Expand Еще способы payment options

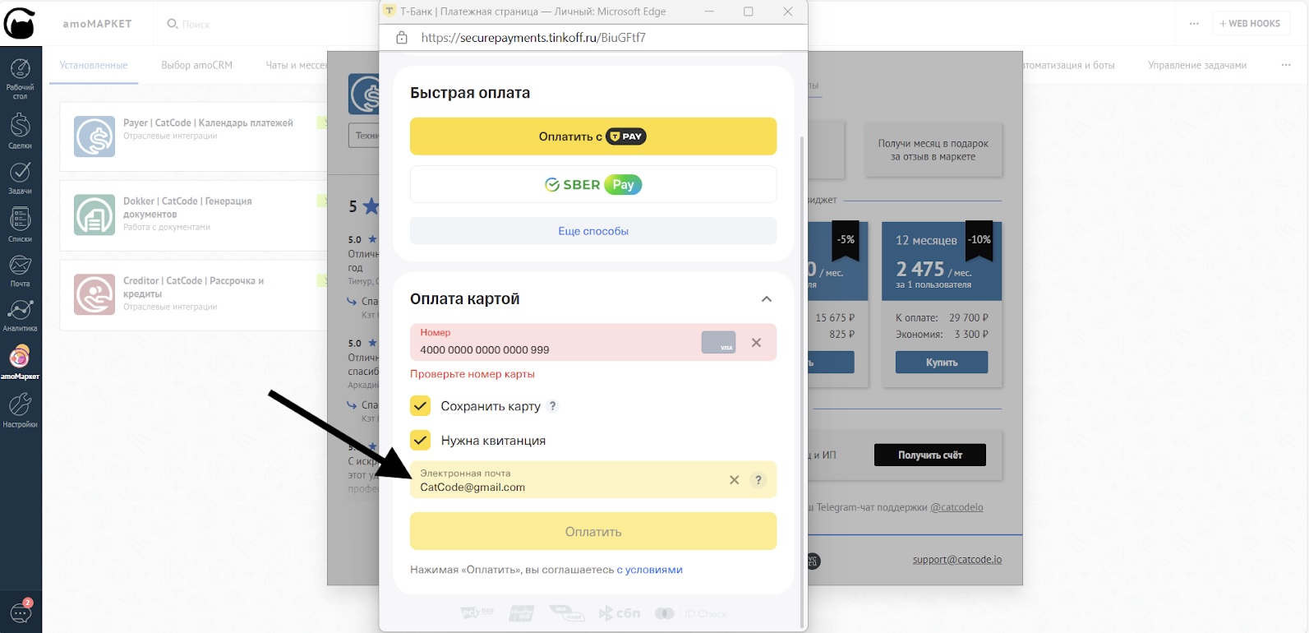(x=593, y=231)
